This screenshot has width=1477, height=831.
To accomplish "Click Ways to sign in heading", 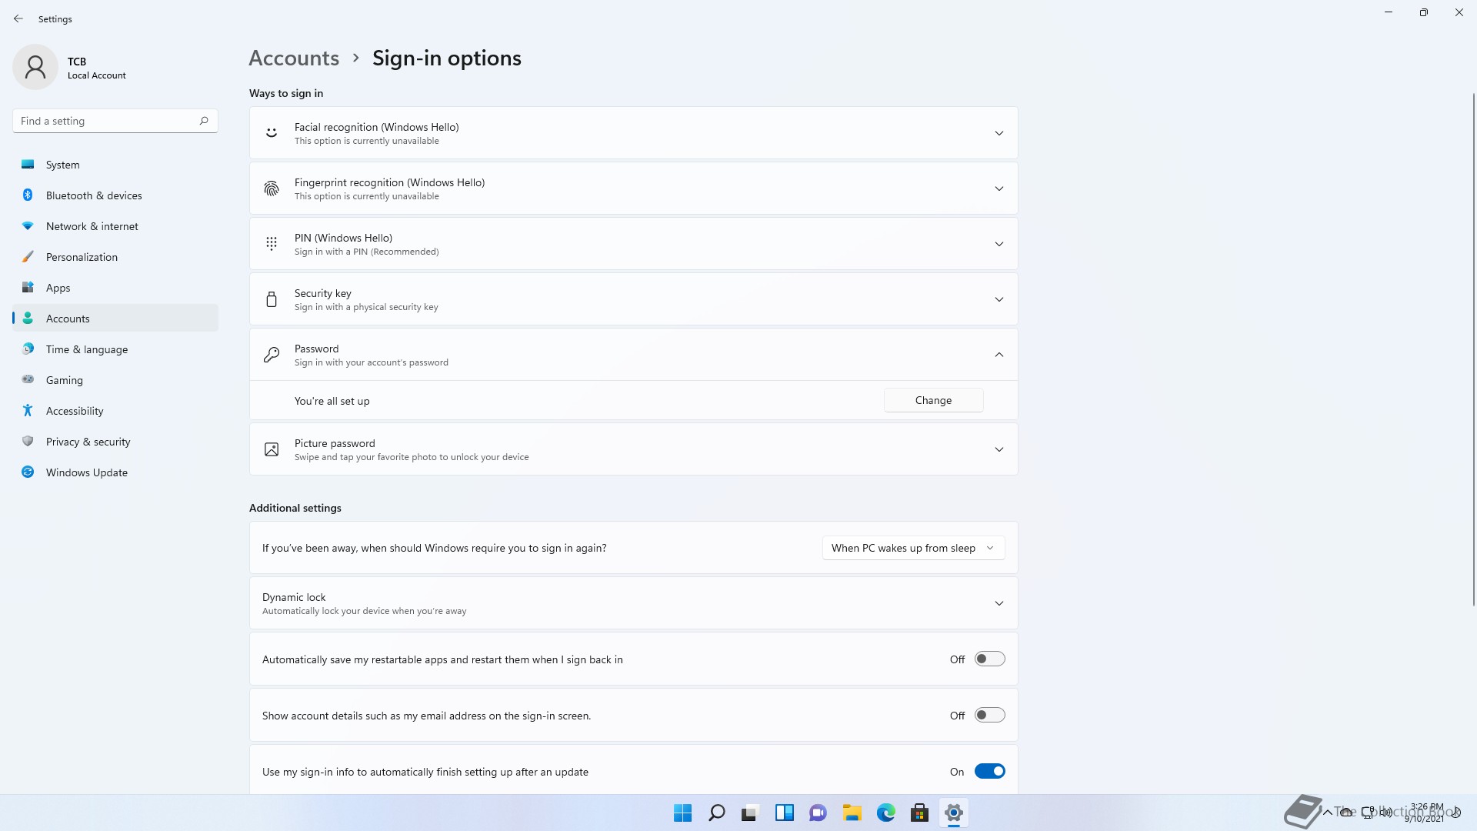I will [286, 93].
